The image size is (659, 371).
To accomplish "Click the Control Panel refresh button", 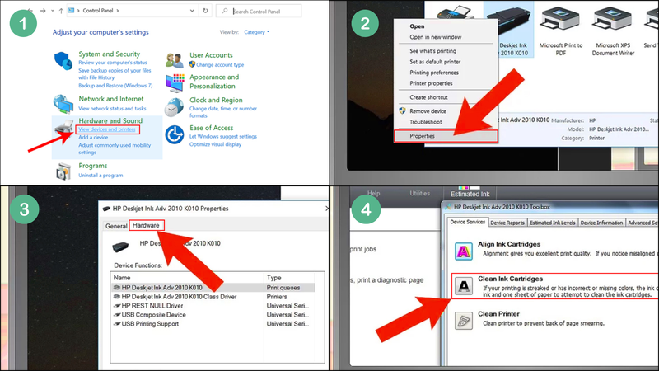I will pos(205,11).
